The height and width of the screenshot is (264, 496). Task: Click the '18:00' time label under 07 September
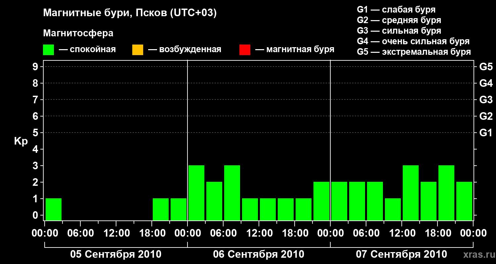[437, 233]
